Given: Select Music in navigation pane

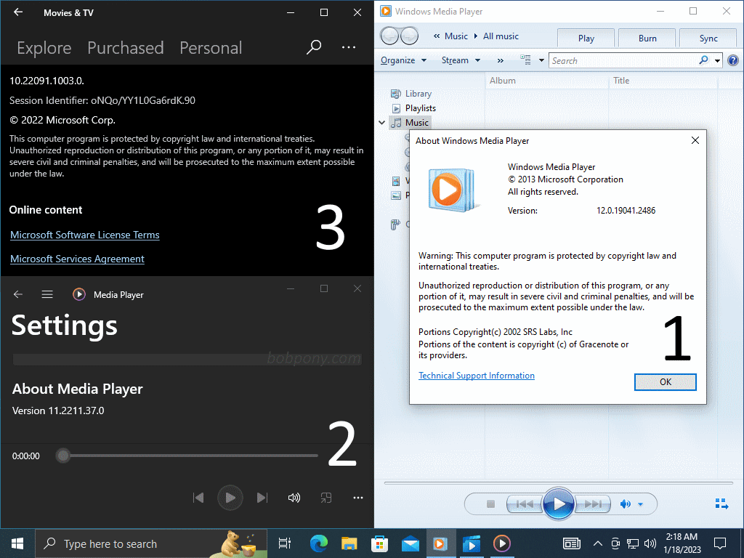Looking at the screenshot, I should [410, 122].
